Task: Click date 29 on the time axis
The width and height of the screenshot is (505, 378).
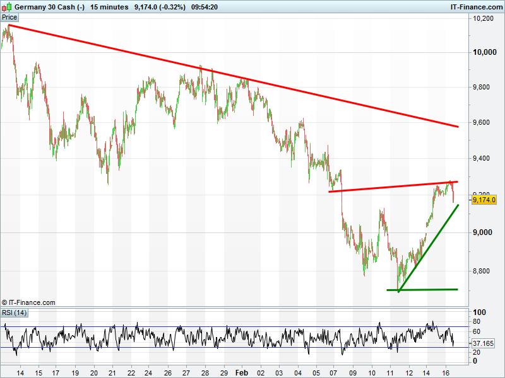Action: pos(223,373)
